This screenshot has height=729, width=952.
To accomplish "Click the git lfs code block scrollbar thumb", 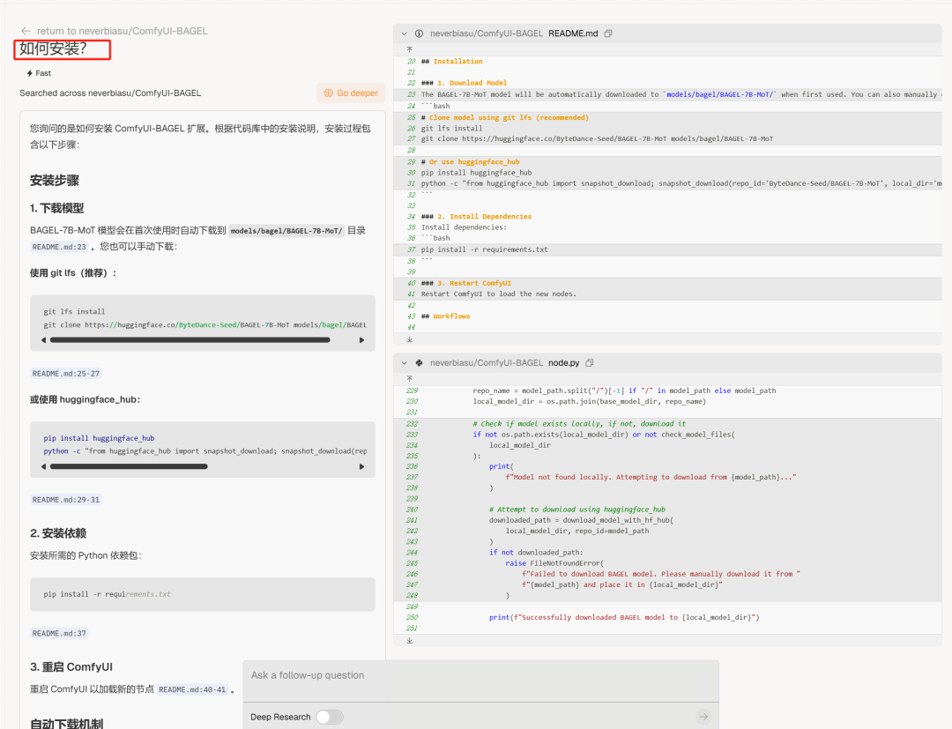I will (190, 340).
